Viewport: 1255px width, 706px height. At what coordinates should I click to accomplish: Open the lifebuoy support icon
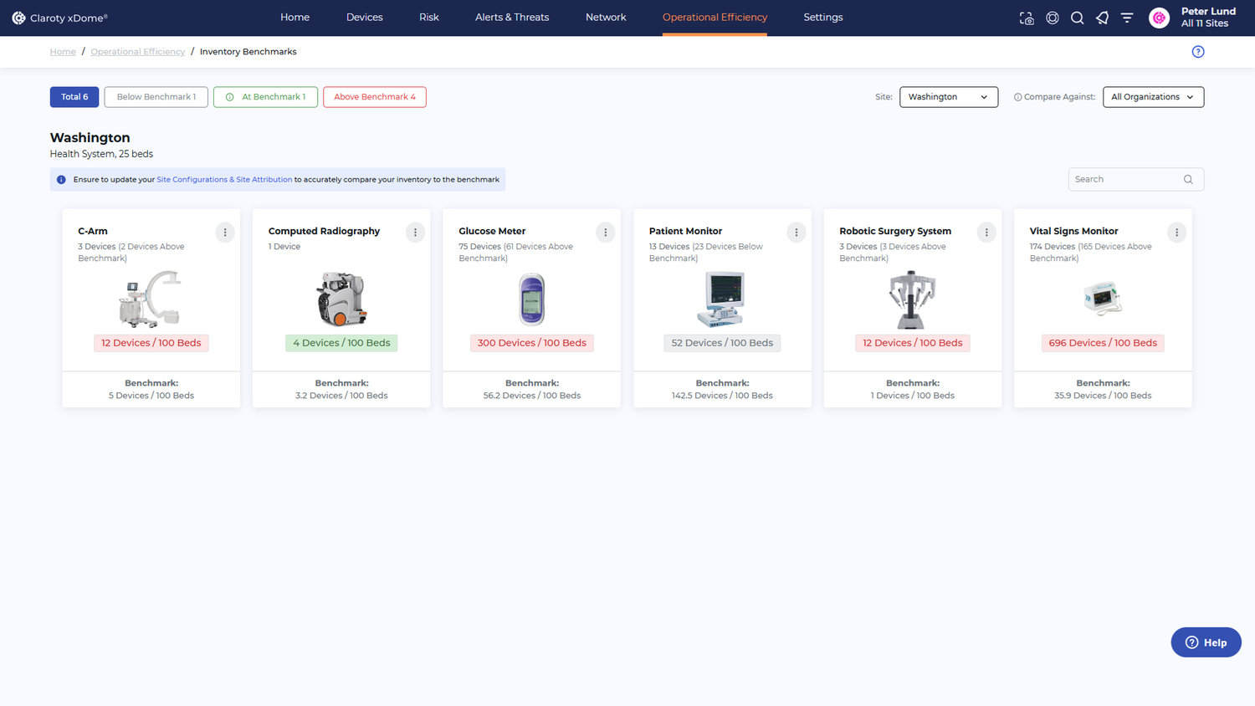click(x=1053, y=18)
